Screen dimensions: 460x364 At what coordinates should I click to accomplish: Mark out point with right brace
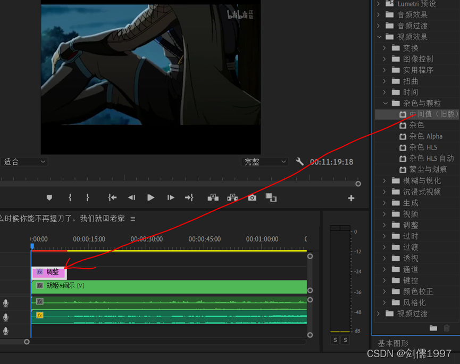[87, 197]
